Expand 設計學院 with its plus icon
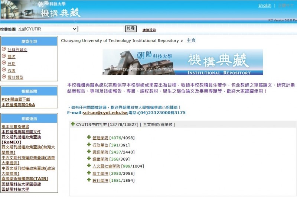The image size is (297, 197). 89,180
